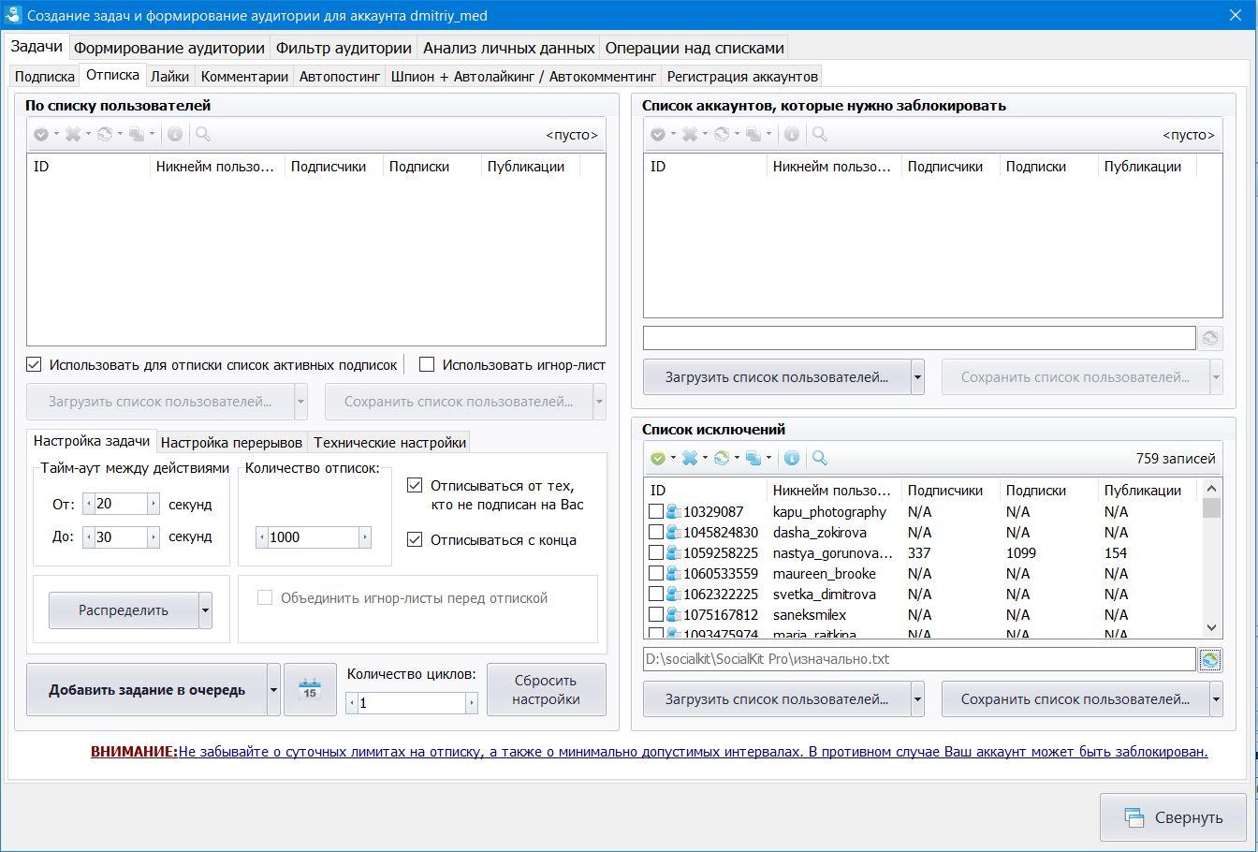Click the grey refresh icon in user list toolbar

pos(105,135)
